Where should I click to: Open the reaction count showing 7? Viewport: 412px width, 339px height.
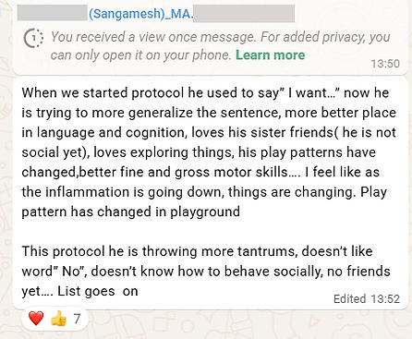click(77, 319)
